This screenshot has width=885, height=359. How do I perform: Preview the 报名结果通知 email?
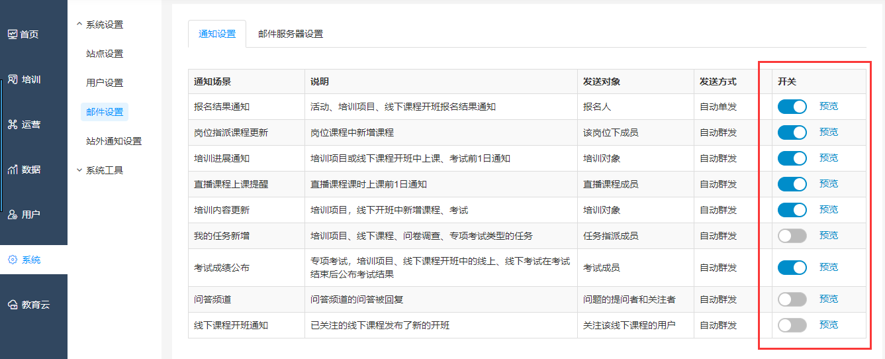tap(829, 106)
